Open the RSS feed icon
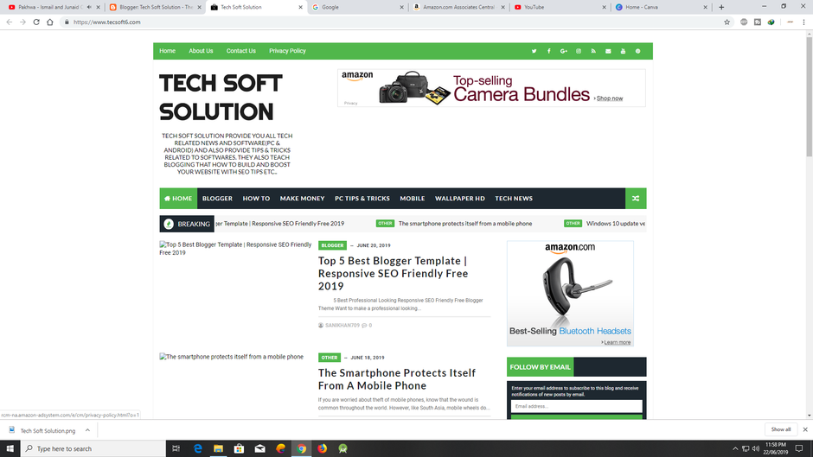This screenshot has height=457, width=813. coord(593,51)
